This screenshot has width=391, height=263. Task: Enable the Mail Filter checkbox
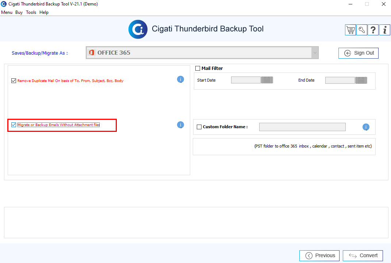click(x=198, y=68)
